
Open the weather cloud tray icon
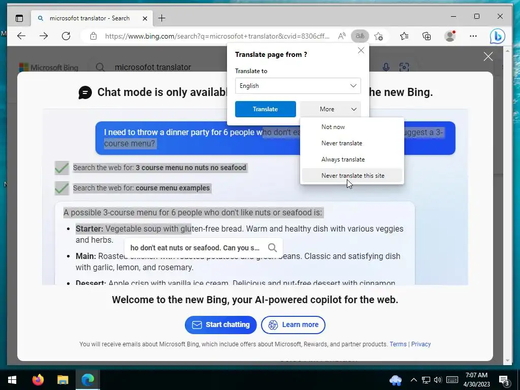[396, 380]
